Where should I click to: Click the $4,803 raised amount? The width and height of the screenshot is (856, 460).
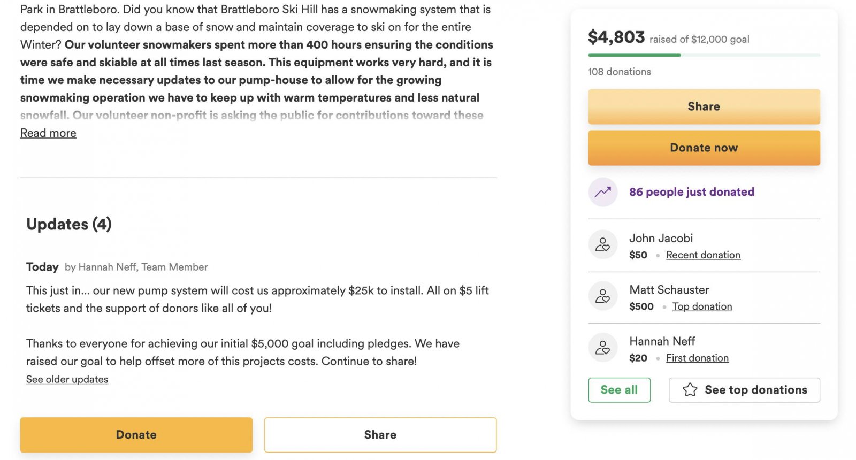tap(616, 37)
